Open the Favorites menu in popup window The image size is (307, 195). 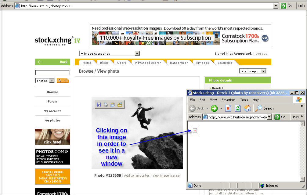228,100
